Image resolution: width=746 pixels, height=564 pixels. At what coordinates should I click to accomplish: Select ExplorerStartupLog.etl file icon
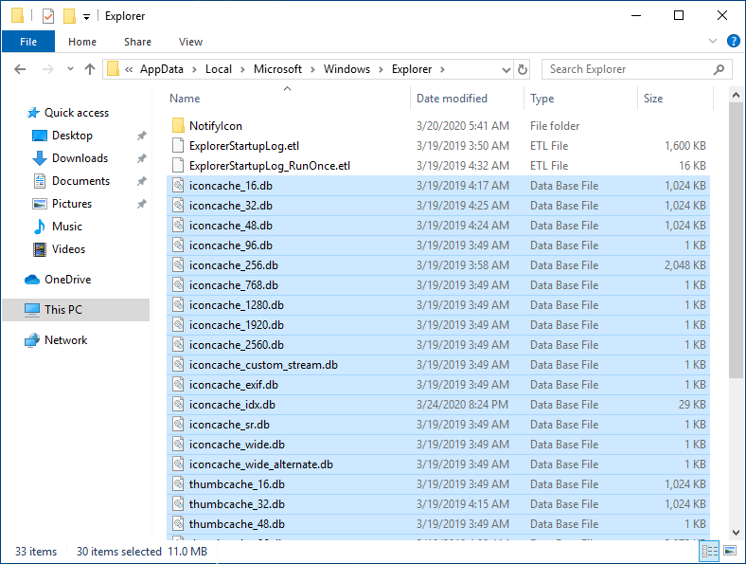pos(178,146)
